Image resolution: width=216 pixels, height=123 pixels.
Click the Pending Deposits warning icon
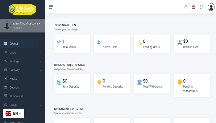99,82
